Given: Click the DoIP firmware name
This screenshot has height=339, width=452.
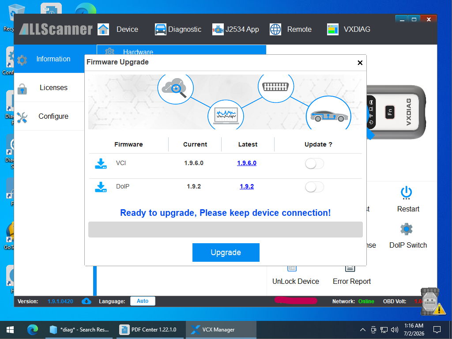Looking at the screenshot, I should point(123,186).
